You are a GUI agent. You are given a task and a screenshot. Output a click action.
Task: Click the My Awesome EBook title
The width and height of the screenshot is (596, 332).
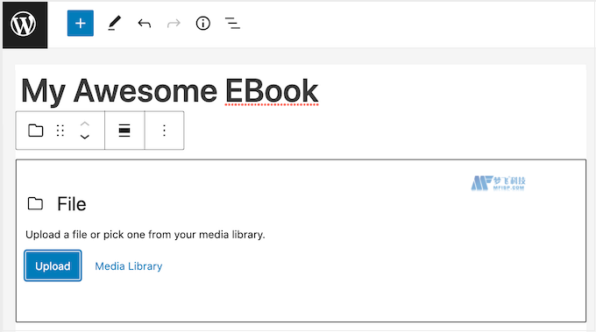pos(169,92)
